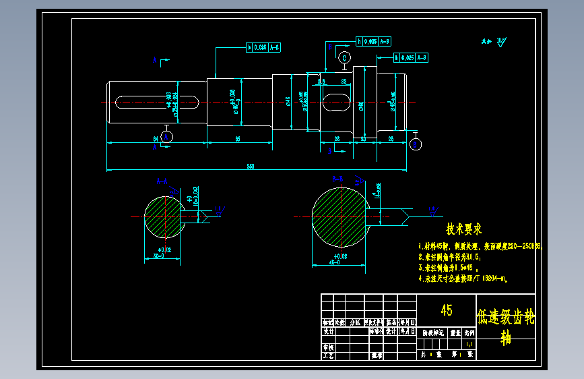Click the leftmost tolerance frame over the Ø40 section
The width and height of the screenshot is (584, 379).
263,47
